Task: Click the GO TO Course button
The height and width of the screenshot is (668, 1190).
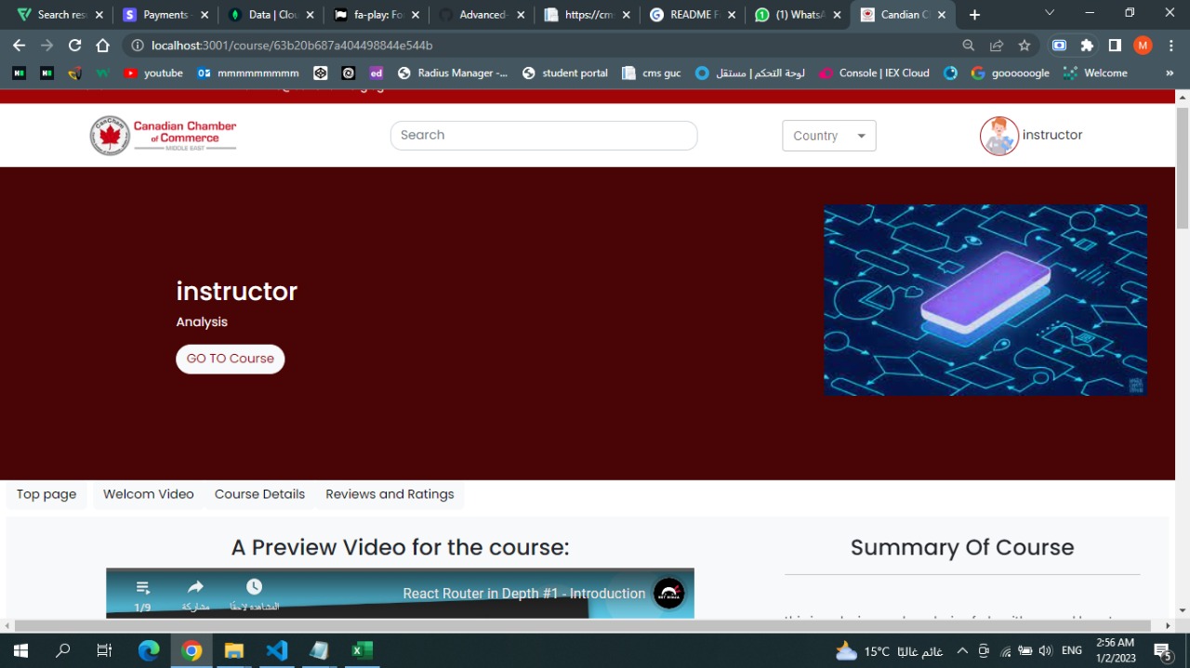Action: [230, 359]
